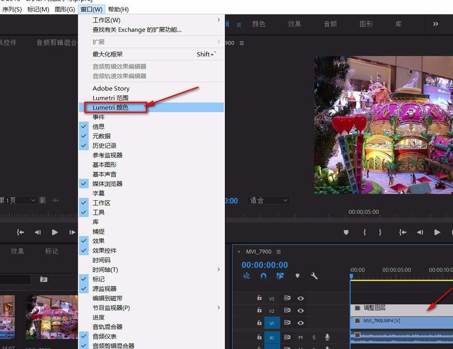The width and height of the screenshot is (453, 349).
Task: Click the voice-over microphone icon on track A1
Action: point(327,337)
